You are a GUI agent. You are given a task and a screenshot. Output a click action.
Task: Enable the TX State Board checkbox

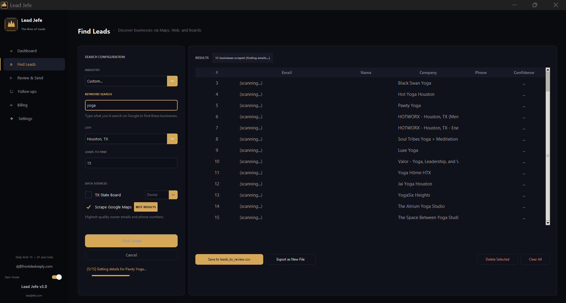click(88, 195)
